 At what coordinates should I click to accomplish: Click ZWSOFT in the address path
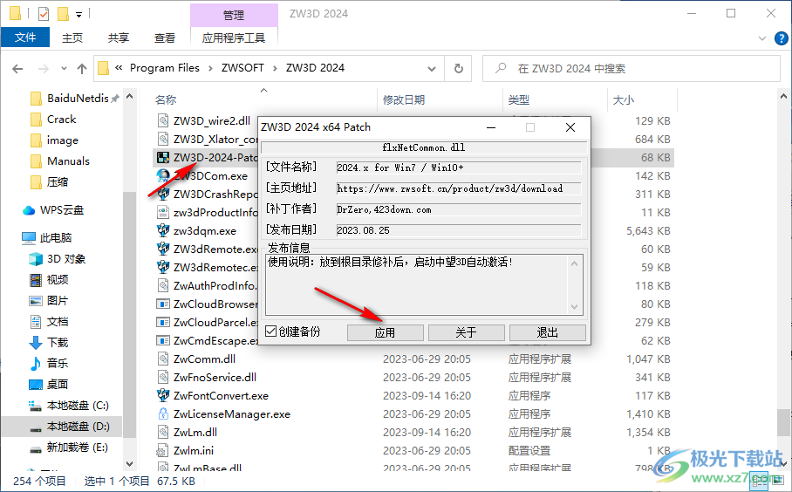coord(242,68)
